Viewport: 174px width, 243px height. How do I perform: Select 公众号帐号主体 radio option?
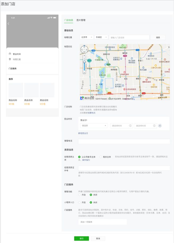pyautogui.click(x=79, y=157)
